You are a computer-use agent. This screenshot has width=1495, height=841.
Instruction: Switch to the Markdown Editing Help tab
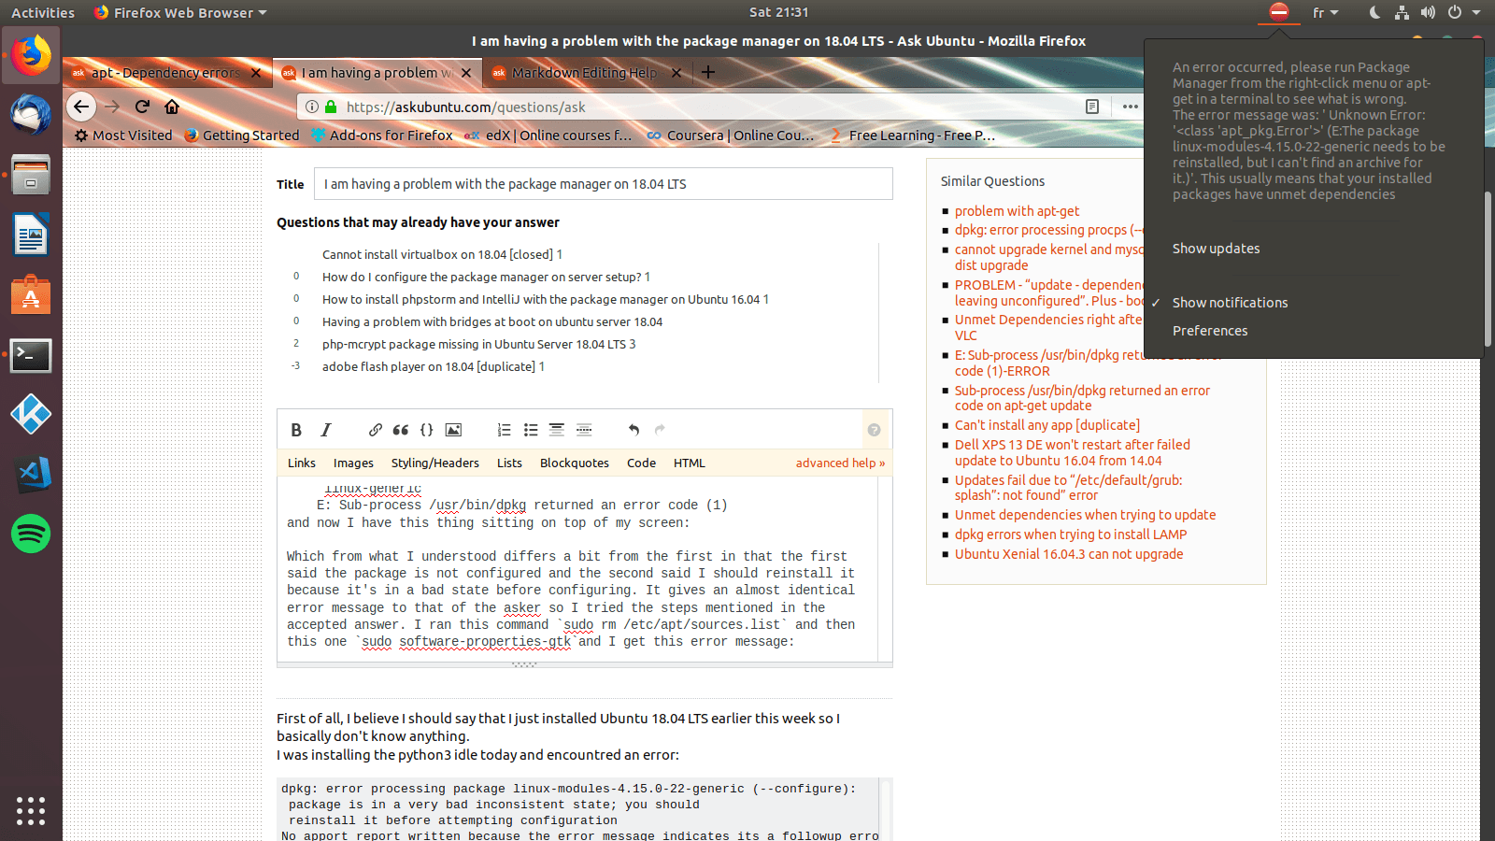click(584, 73)
